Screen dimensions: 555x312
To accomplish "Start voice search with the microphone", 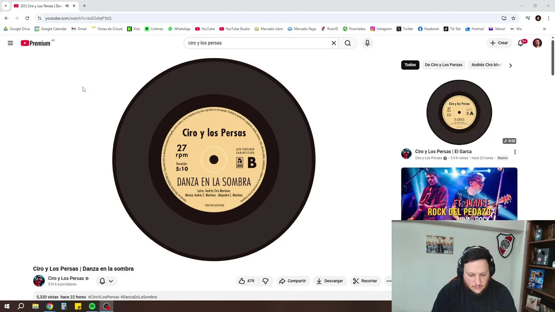I will point(367,43).
